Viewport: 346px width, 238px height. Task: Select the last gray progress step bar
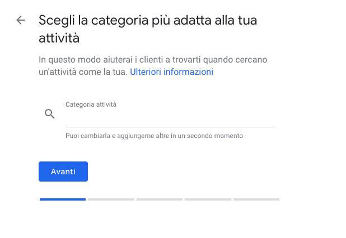tap(256, 199)
